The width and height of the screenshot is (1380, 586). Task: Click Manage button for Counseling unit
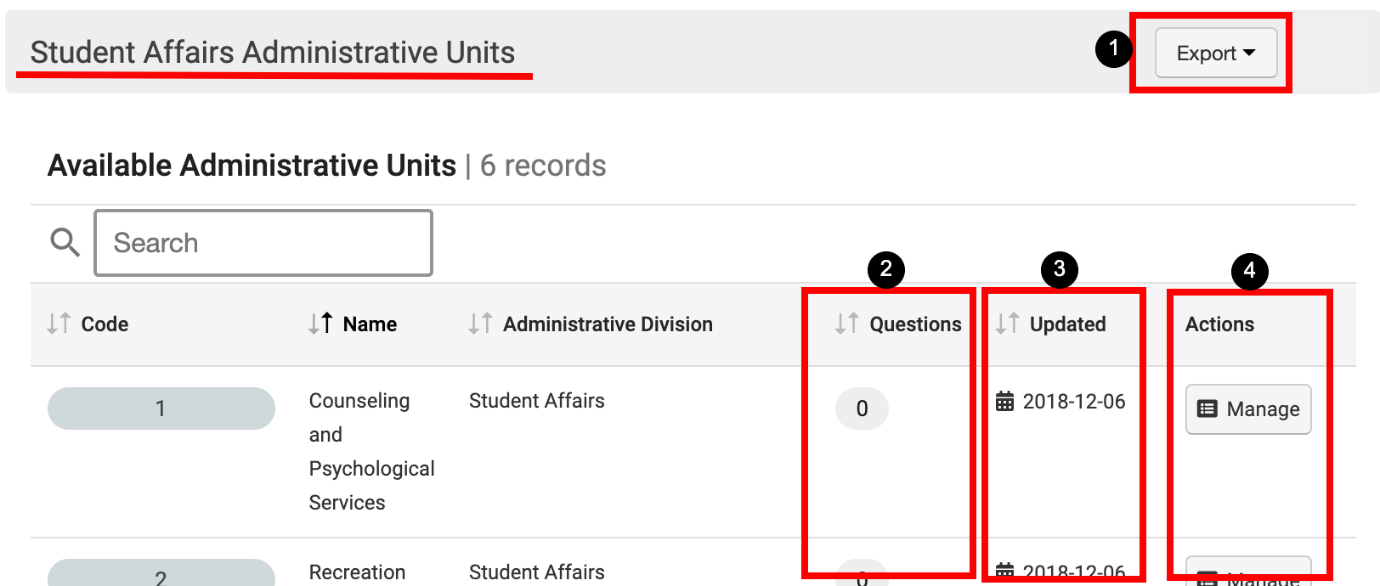pyautogui.click(x=1248, y=409)
